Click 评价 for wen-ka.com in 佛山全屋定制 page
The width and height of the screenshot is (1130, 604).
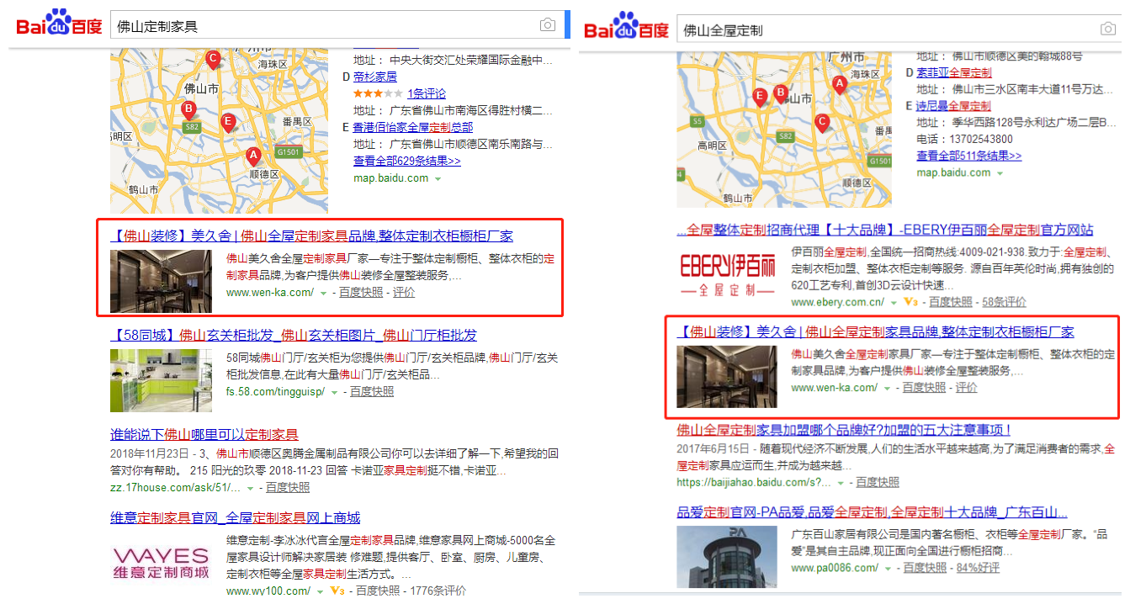(967, 388)
